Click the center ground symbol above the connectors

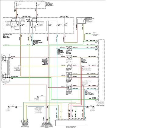(x=38, y=96)
